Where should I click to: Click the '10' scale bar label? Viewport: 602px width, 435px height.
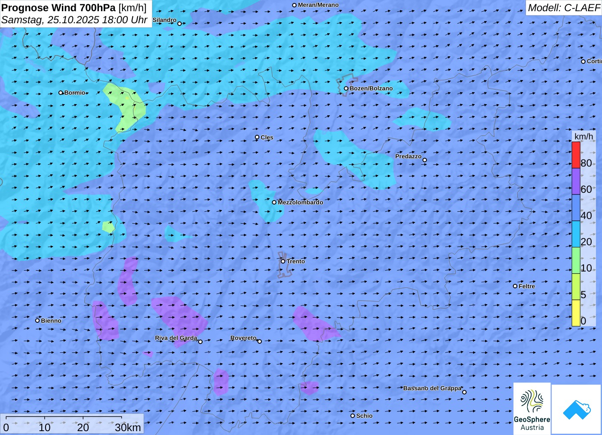(x=45, y=427)
